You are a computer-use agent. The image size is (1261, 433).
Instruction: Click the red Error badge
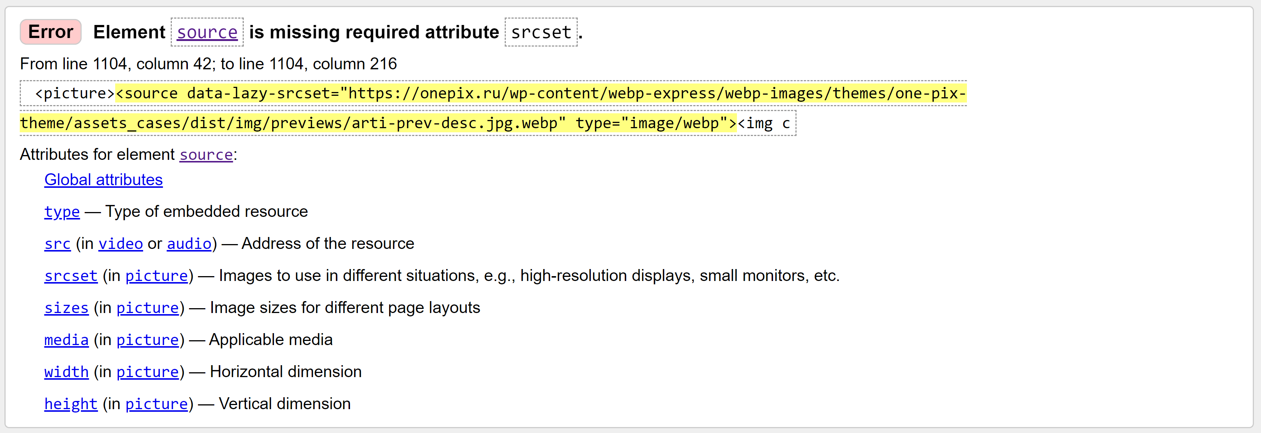pyautogui.click(x=50, y=32)
